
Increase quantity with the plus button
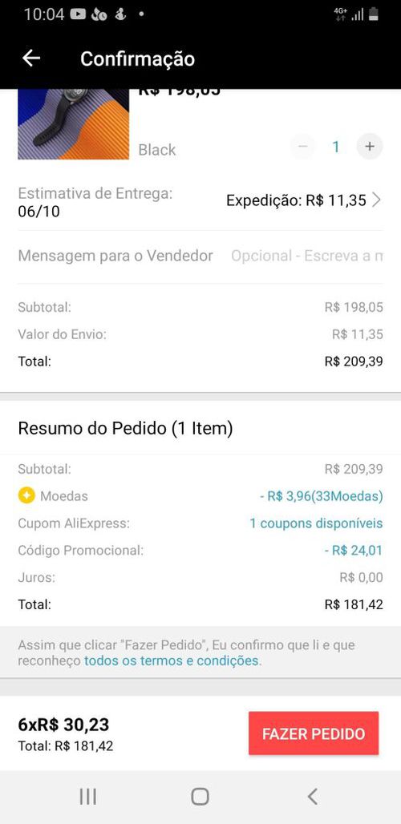tap(370, 147)
